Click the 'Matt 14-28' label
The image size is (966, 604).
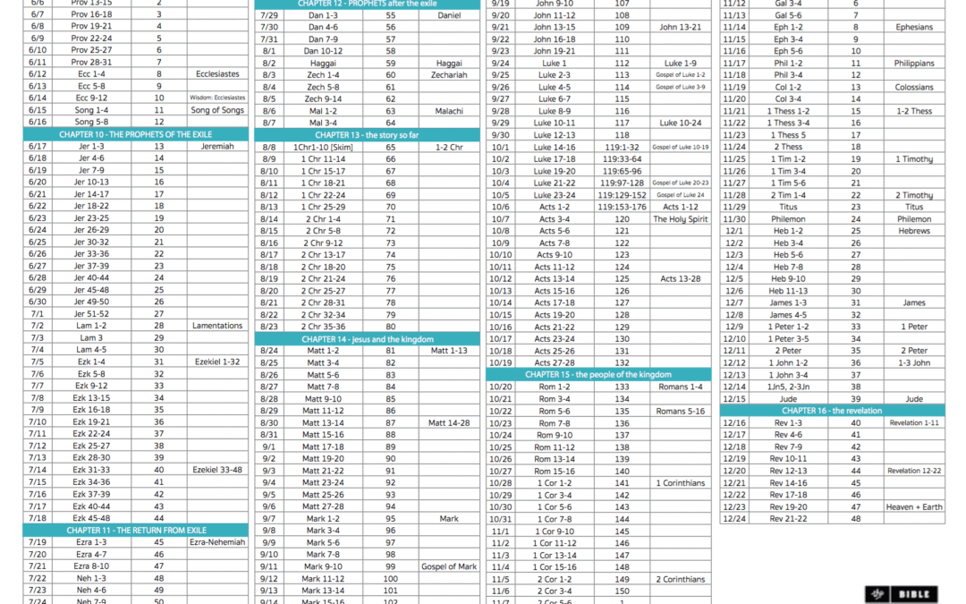coord(449,422)
